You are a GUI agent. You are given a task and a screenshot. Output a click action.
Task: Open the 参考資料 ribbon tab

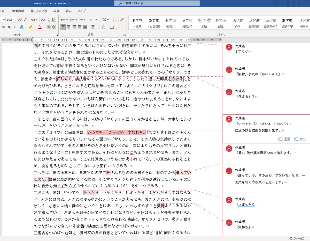tap(18, 11)
